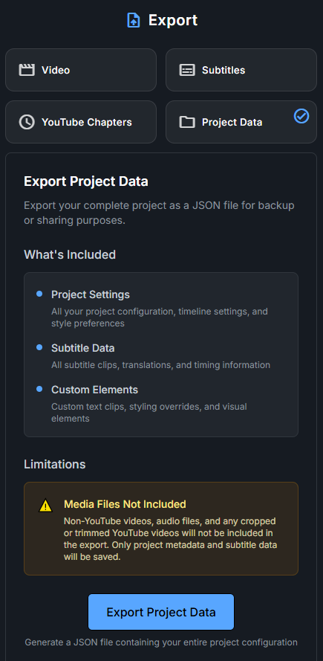Click the blue bullet beside Project Settings

(39, 294)
